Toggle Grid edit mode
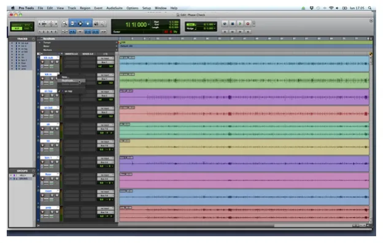389x243 pixels. [27, 29]
